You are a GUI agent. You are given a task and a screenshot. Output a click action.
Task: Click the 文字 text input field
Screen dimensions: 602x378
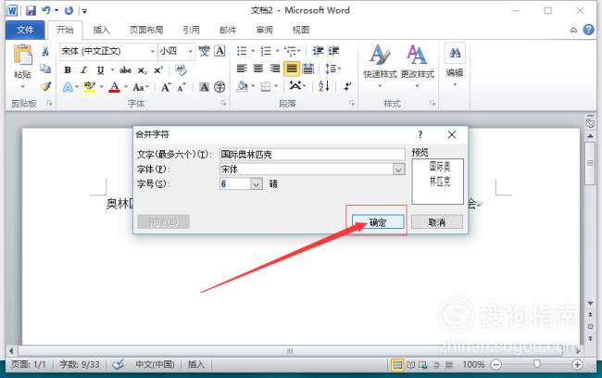312,155
